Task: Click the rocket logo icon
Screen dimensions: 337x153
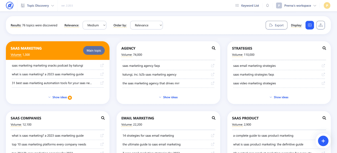Action: 10,6
